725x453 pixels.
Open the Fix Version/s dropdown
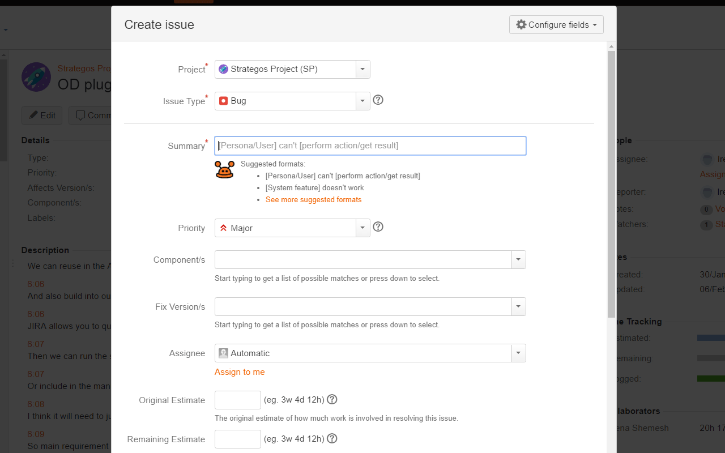pyautogui.click(x=518, y=306)
